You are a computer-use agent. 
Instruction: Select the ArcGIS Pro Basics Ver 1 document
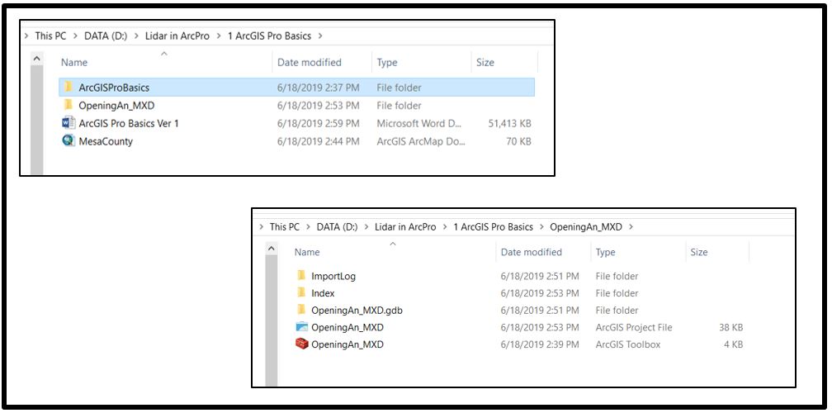coord(129,124)
